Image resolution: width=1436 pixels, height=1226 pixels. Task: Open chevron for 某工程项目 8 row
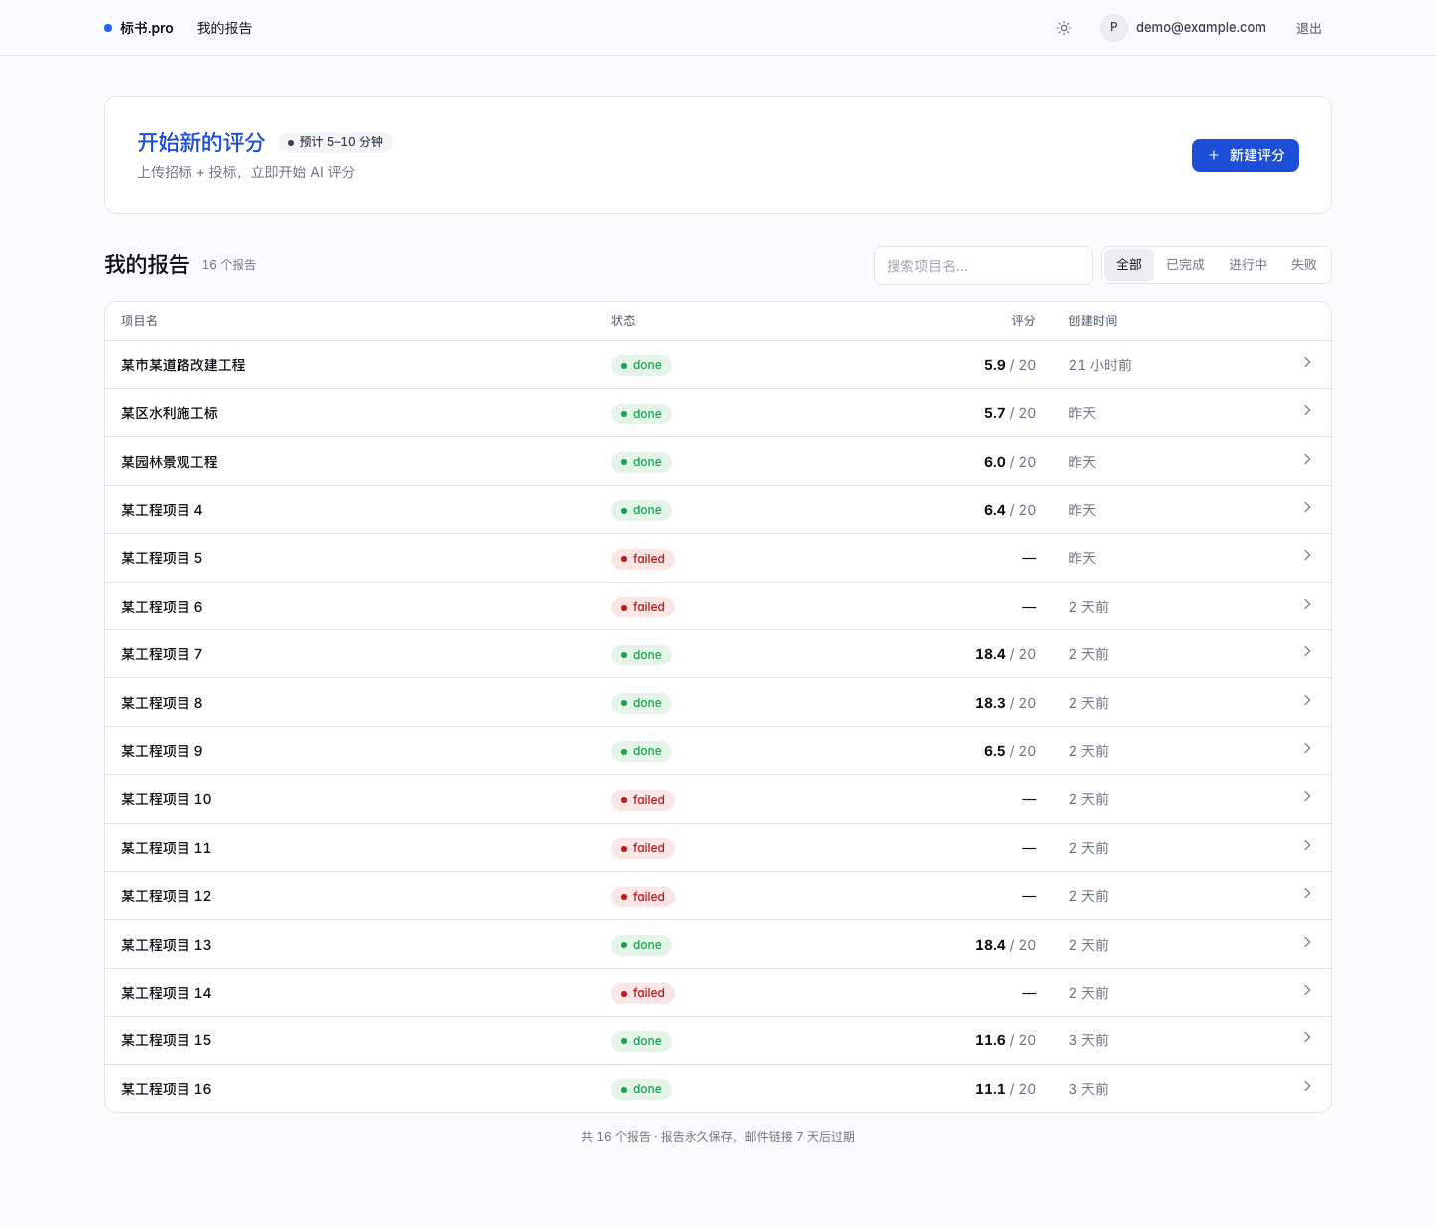pyautogui.click(x=1307, y=701)
